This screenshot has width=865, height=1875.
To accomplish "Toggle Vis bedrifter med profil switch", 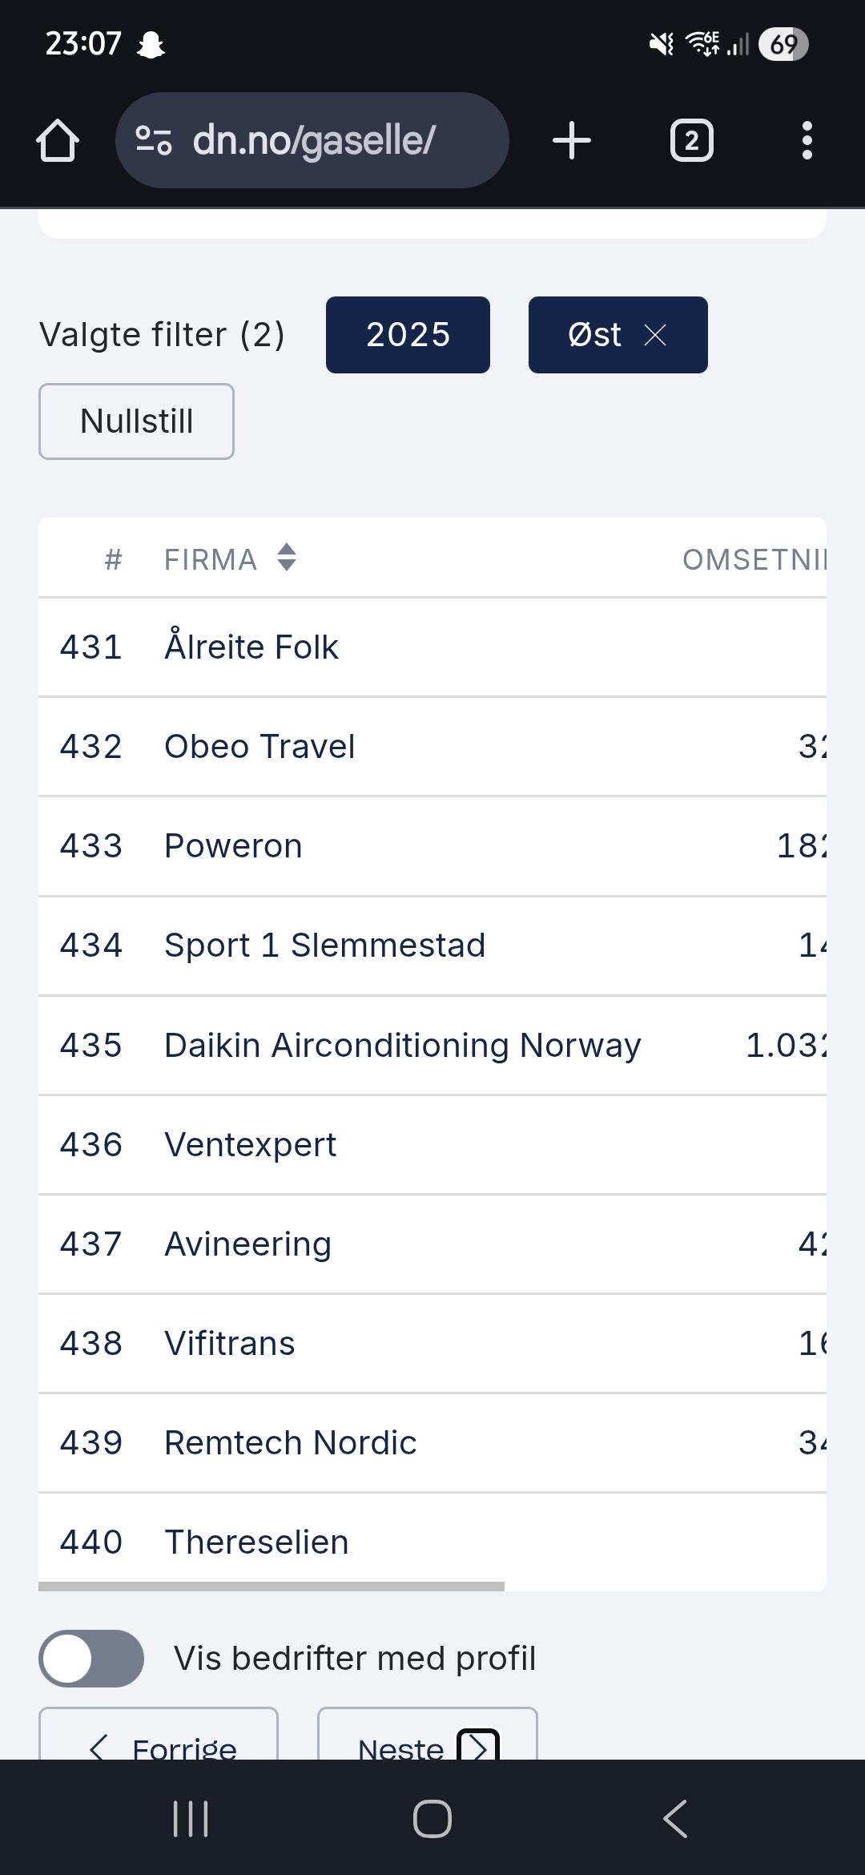I will tap(91, 1659).
